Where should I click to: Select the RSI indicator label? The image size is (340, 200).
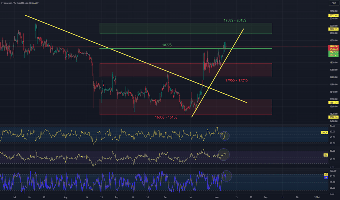(326, 155)
